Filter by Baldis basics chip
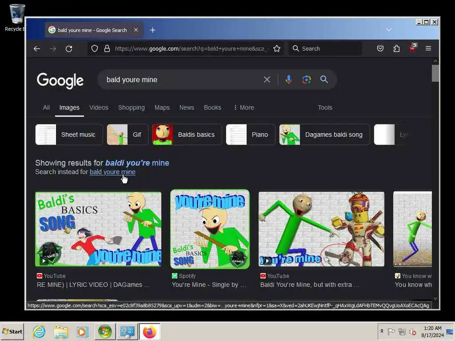455x341 pixels. pos(187,135)
